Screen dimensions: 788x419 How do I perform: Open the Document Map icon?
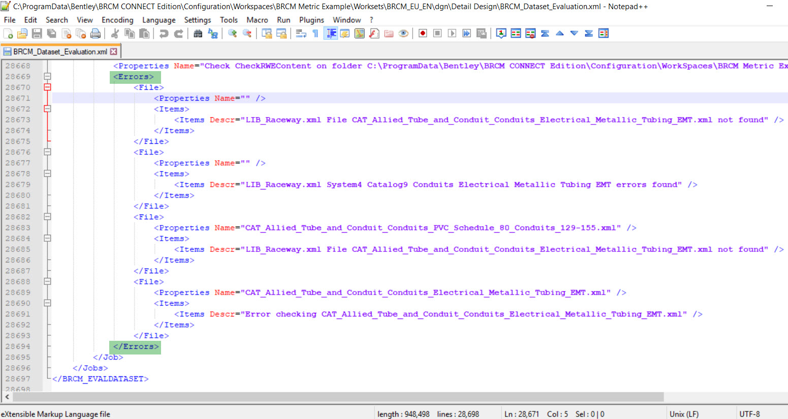(x=360, y=34)
